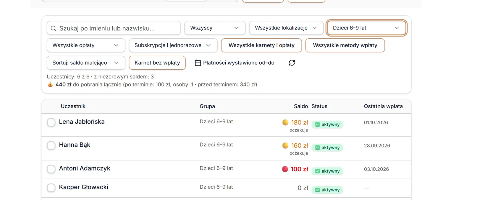Focus the name search input field

pyautogui.click(x=114, y=28)
